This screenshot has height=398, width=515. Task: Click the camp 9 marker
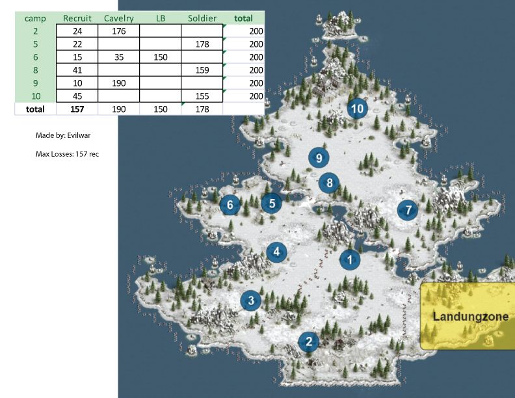[319, 157]
